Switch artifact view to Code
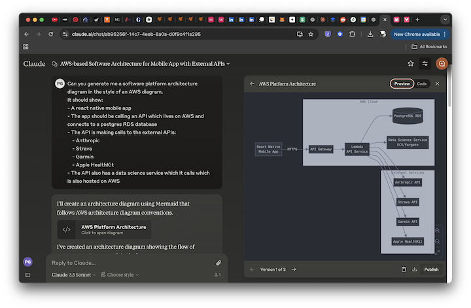471x308 pixels. [422, 84]
